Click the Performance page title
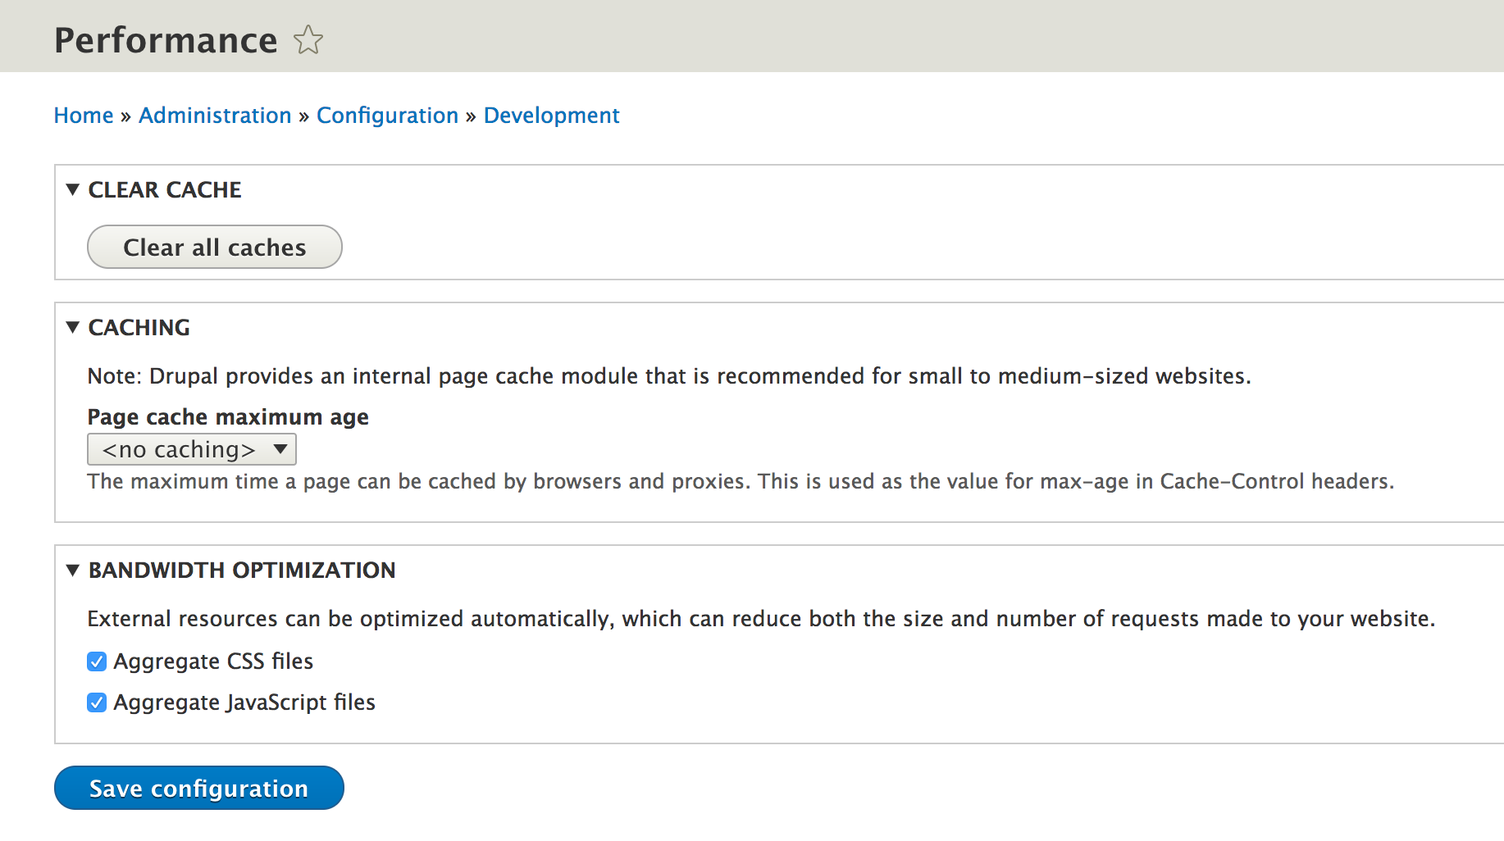The width and height of the screenshot is (1504, 841). coord(166,40)
